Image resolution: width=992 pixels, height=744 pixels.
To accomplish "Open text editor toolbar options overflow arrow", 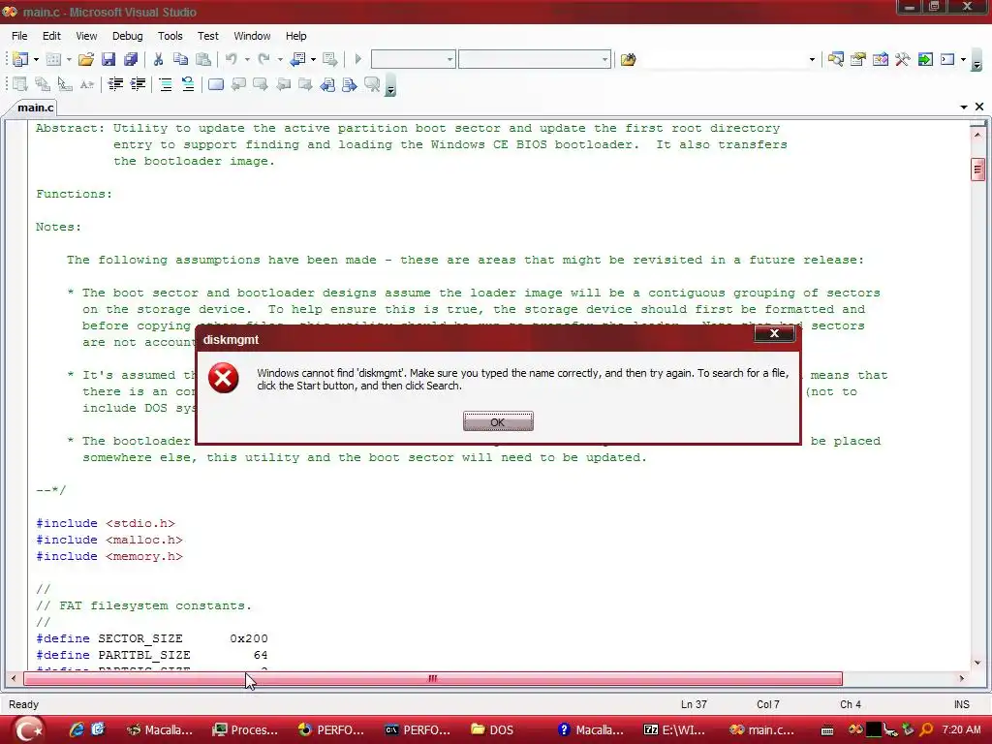I will pyautogui.click(x=390, y=88).
